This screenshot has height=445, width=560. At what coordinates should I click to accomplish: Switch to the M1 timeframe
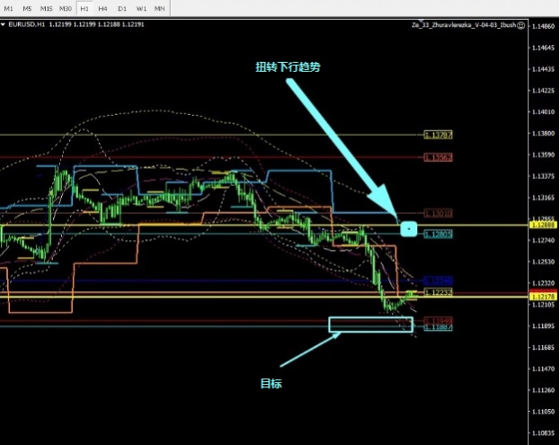[x=9, y=7]
